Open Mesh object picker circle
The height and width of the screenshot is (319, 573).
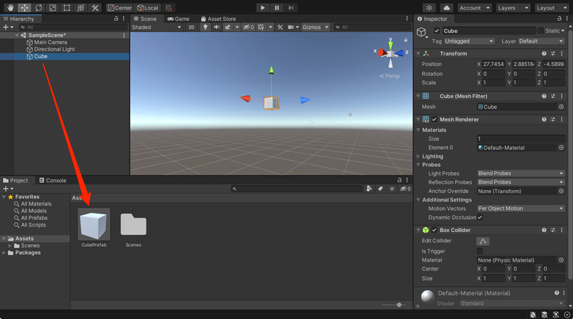(561, 107)
